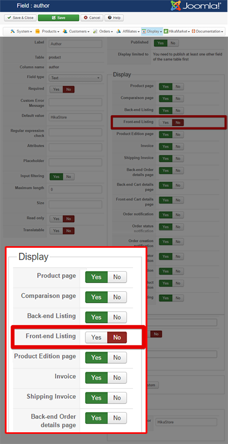The image size is (228, 444).
Task: Click the red X icon on Cancel
Action: click(86, 18)
